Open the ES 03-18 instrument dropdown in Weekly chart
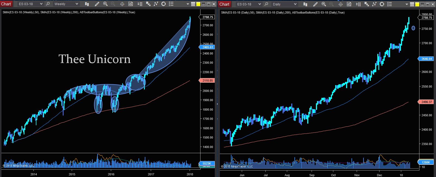Screen dimensions: 436x177 click(31, 4)
